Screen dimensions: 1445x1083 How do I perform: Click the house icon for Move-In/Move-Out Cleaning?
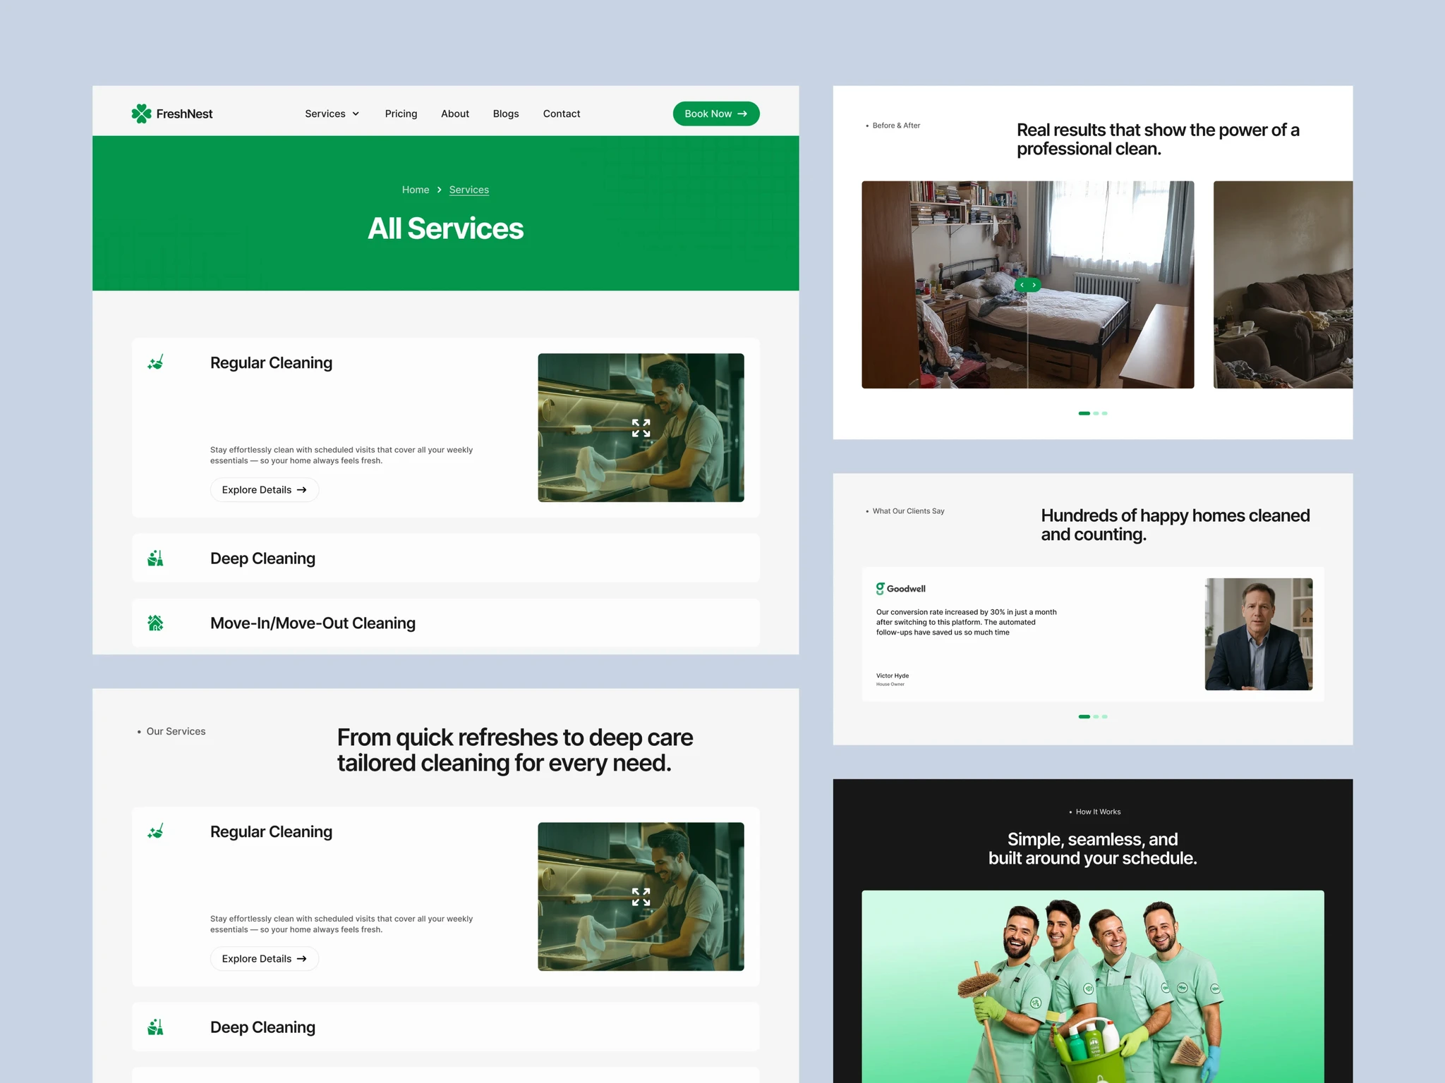click(156, 623)
